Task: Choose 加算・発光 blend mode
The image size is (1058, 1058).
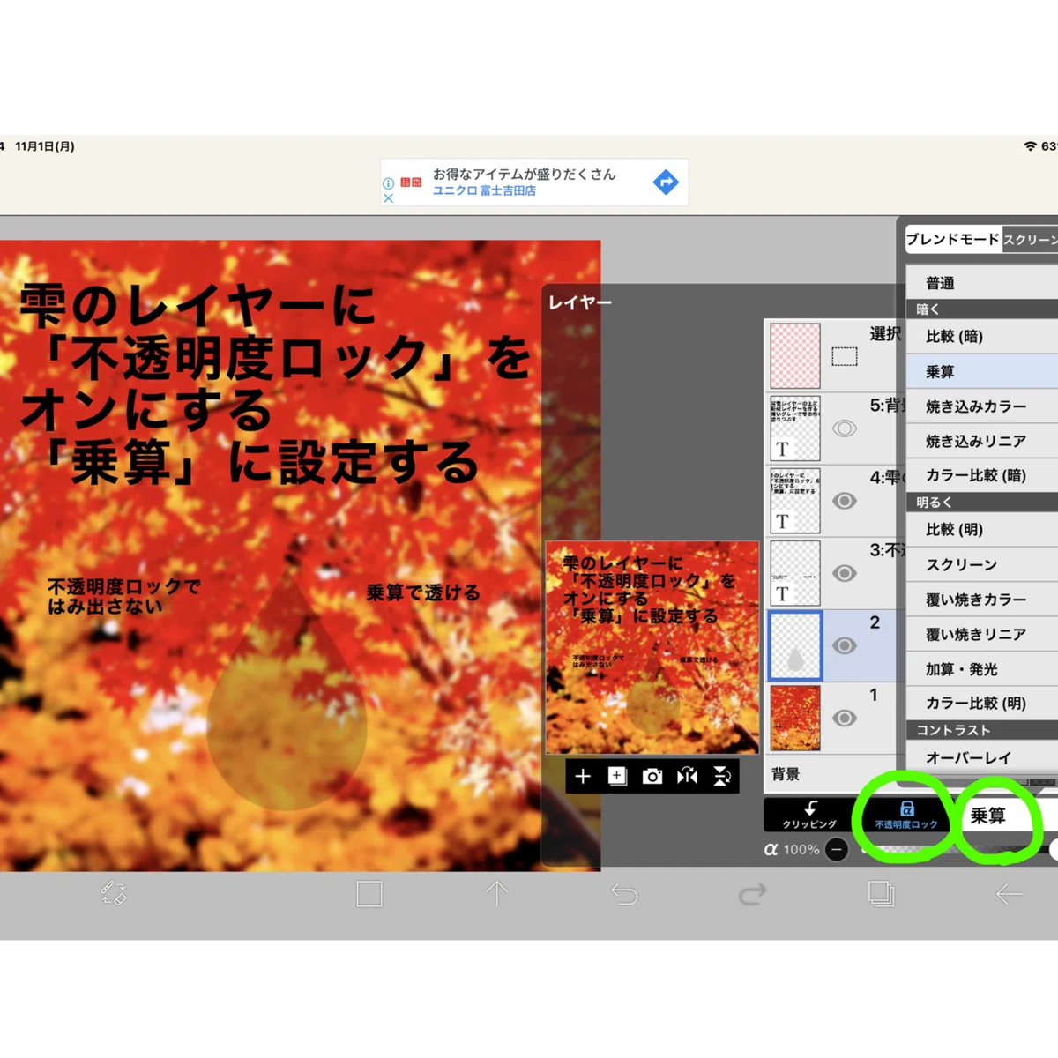Action: tap(982, 669)
